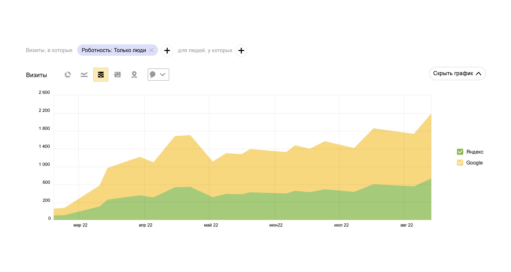This screenshot has height=272, width=511.
Task: Click the 'Визиты' metric label
Action: tap(36, 75)
